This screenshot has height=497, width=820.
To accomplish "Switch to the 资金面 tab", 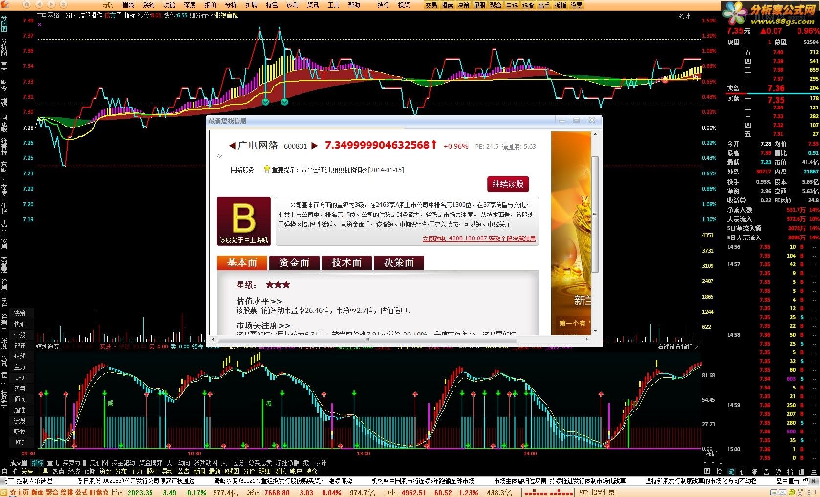I will tap(294, 263).
